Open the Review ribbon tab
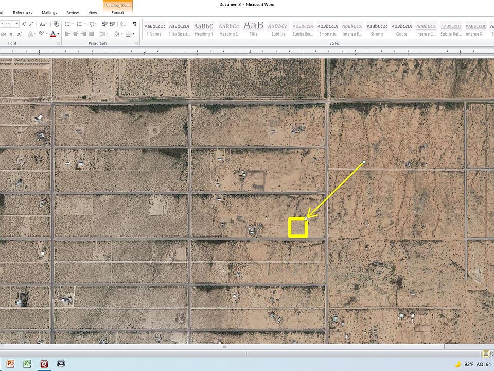Viewport: 494px width, 371px height. click(73, 12)
